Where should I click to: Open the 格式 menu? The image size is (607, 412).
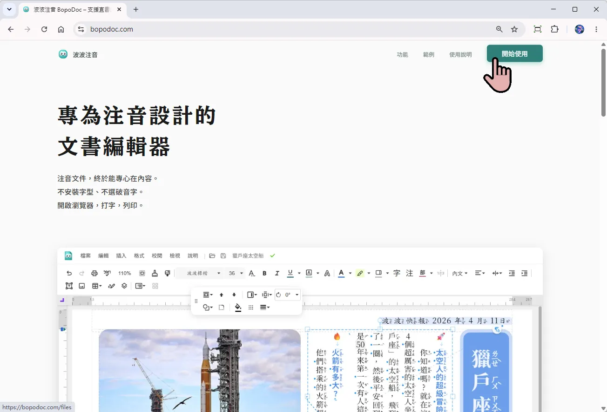[x=139, y=255]
